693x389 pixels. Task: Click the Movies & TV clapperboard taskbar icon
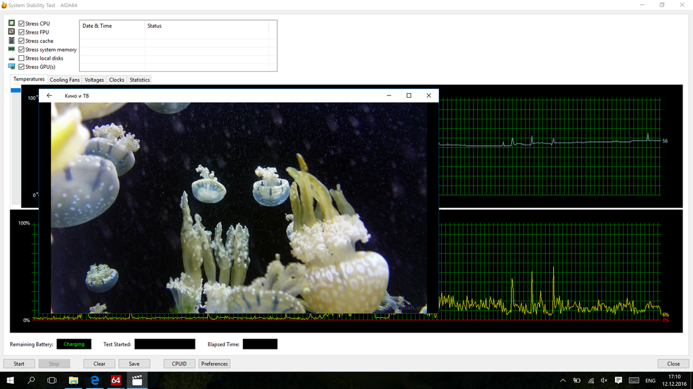click(137, 381)
